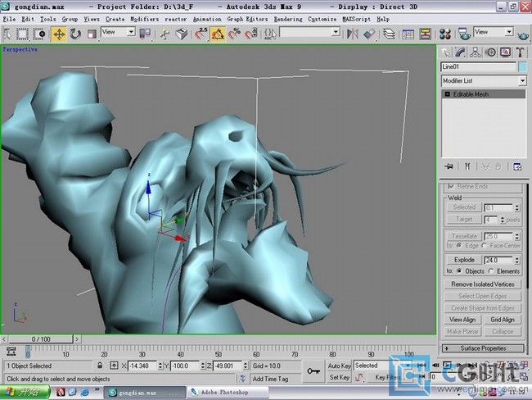
Task: Click the View Align button
Action: (x=462, y=320)
